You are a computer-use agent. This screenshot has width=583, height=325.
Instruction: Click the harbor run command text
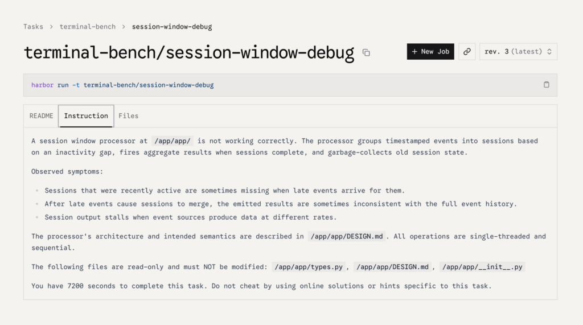tap(122, 85)
